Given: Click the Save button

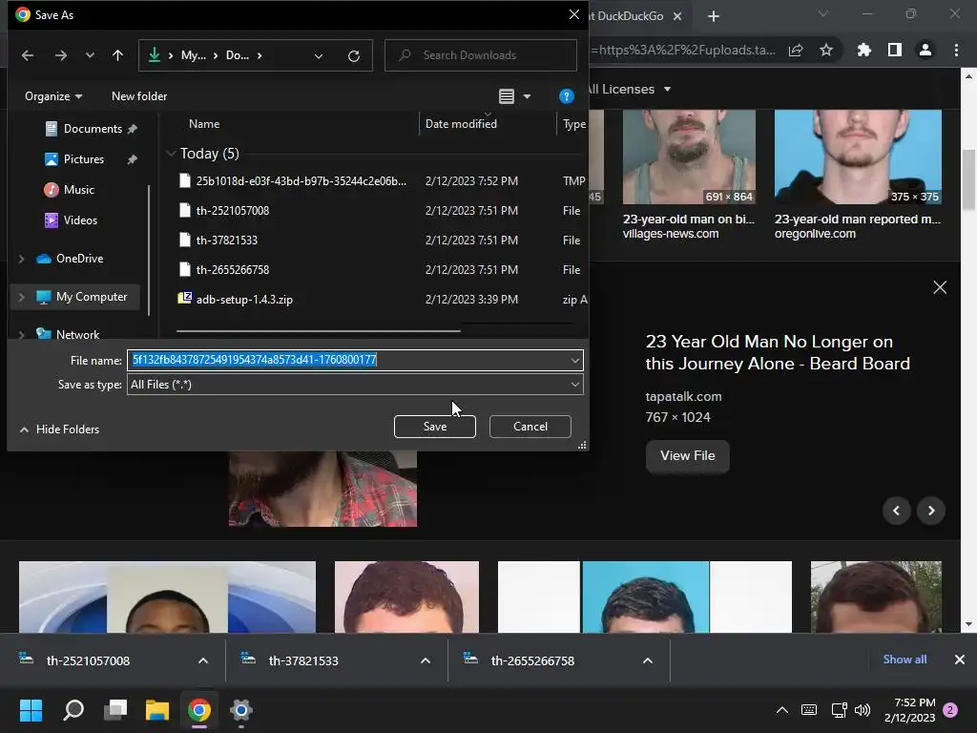Looking at the screenshot, I should [x=434, y=427].
